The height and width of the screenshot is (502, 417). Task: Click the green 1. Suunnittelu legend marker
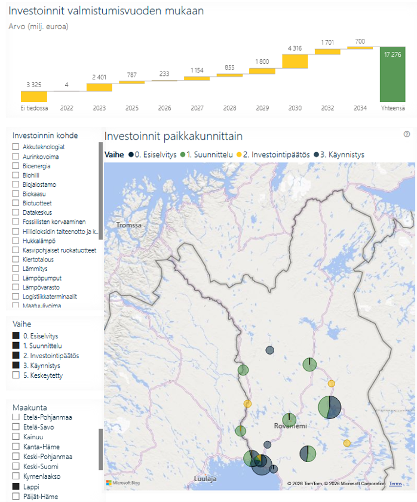(183, 155)
